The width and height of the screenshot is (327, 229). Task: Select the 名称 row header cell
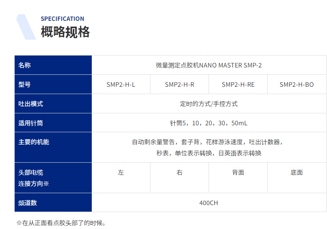click(53, 65)
